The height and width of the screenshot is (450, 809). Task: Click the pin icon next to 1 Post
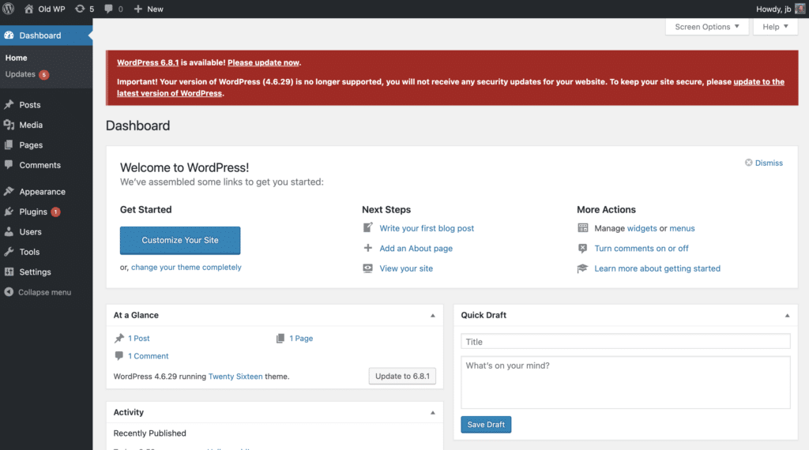119,338
